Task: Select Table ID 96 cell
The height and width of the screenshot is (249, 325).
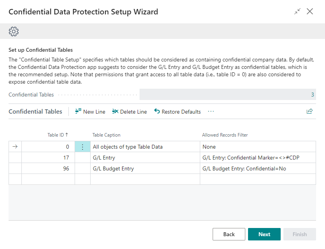Action: coord(48,168)
